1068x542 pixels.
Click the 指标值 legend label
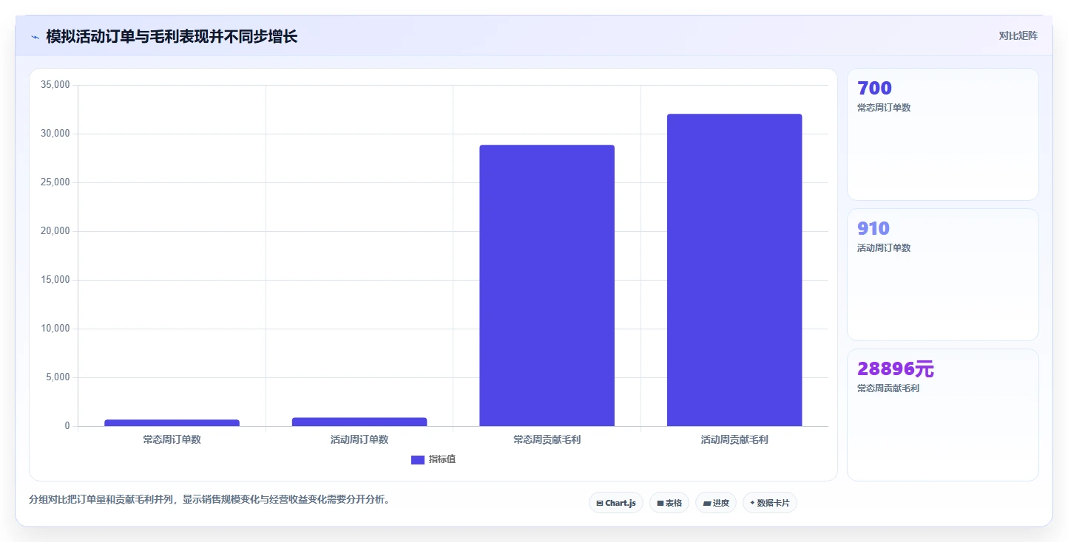(x=442, y=459)
